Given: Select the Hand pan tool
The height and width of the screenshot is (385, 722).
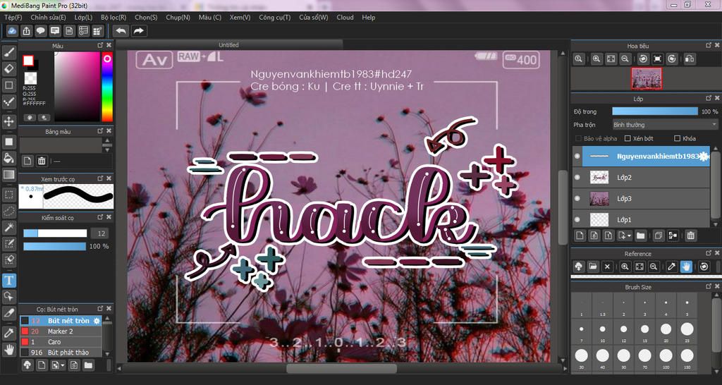Looking at the screenshot, I should [x=8, y=349].
